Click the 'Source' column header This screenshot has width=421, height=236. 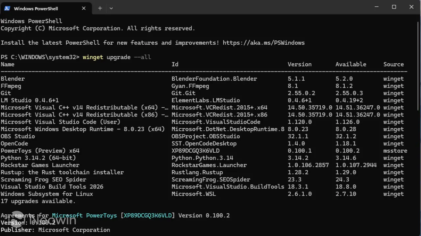pos(394,64)
